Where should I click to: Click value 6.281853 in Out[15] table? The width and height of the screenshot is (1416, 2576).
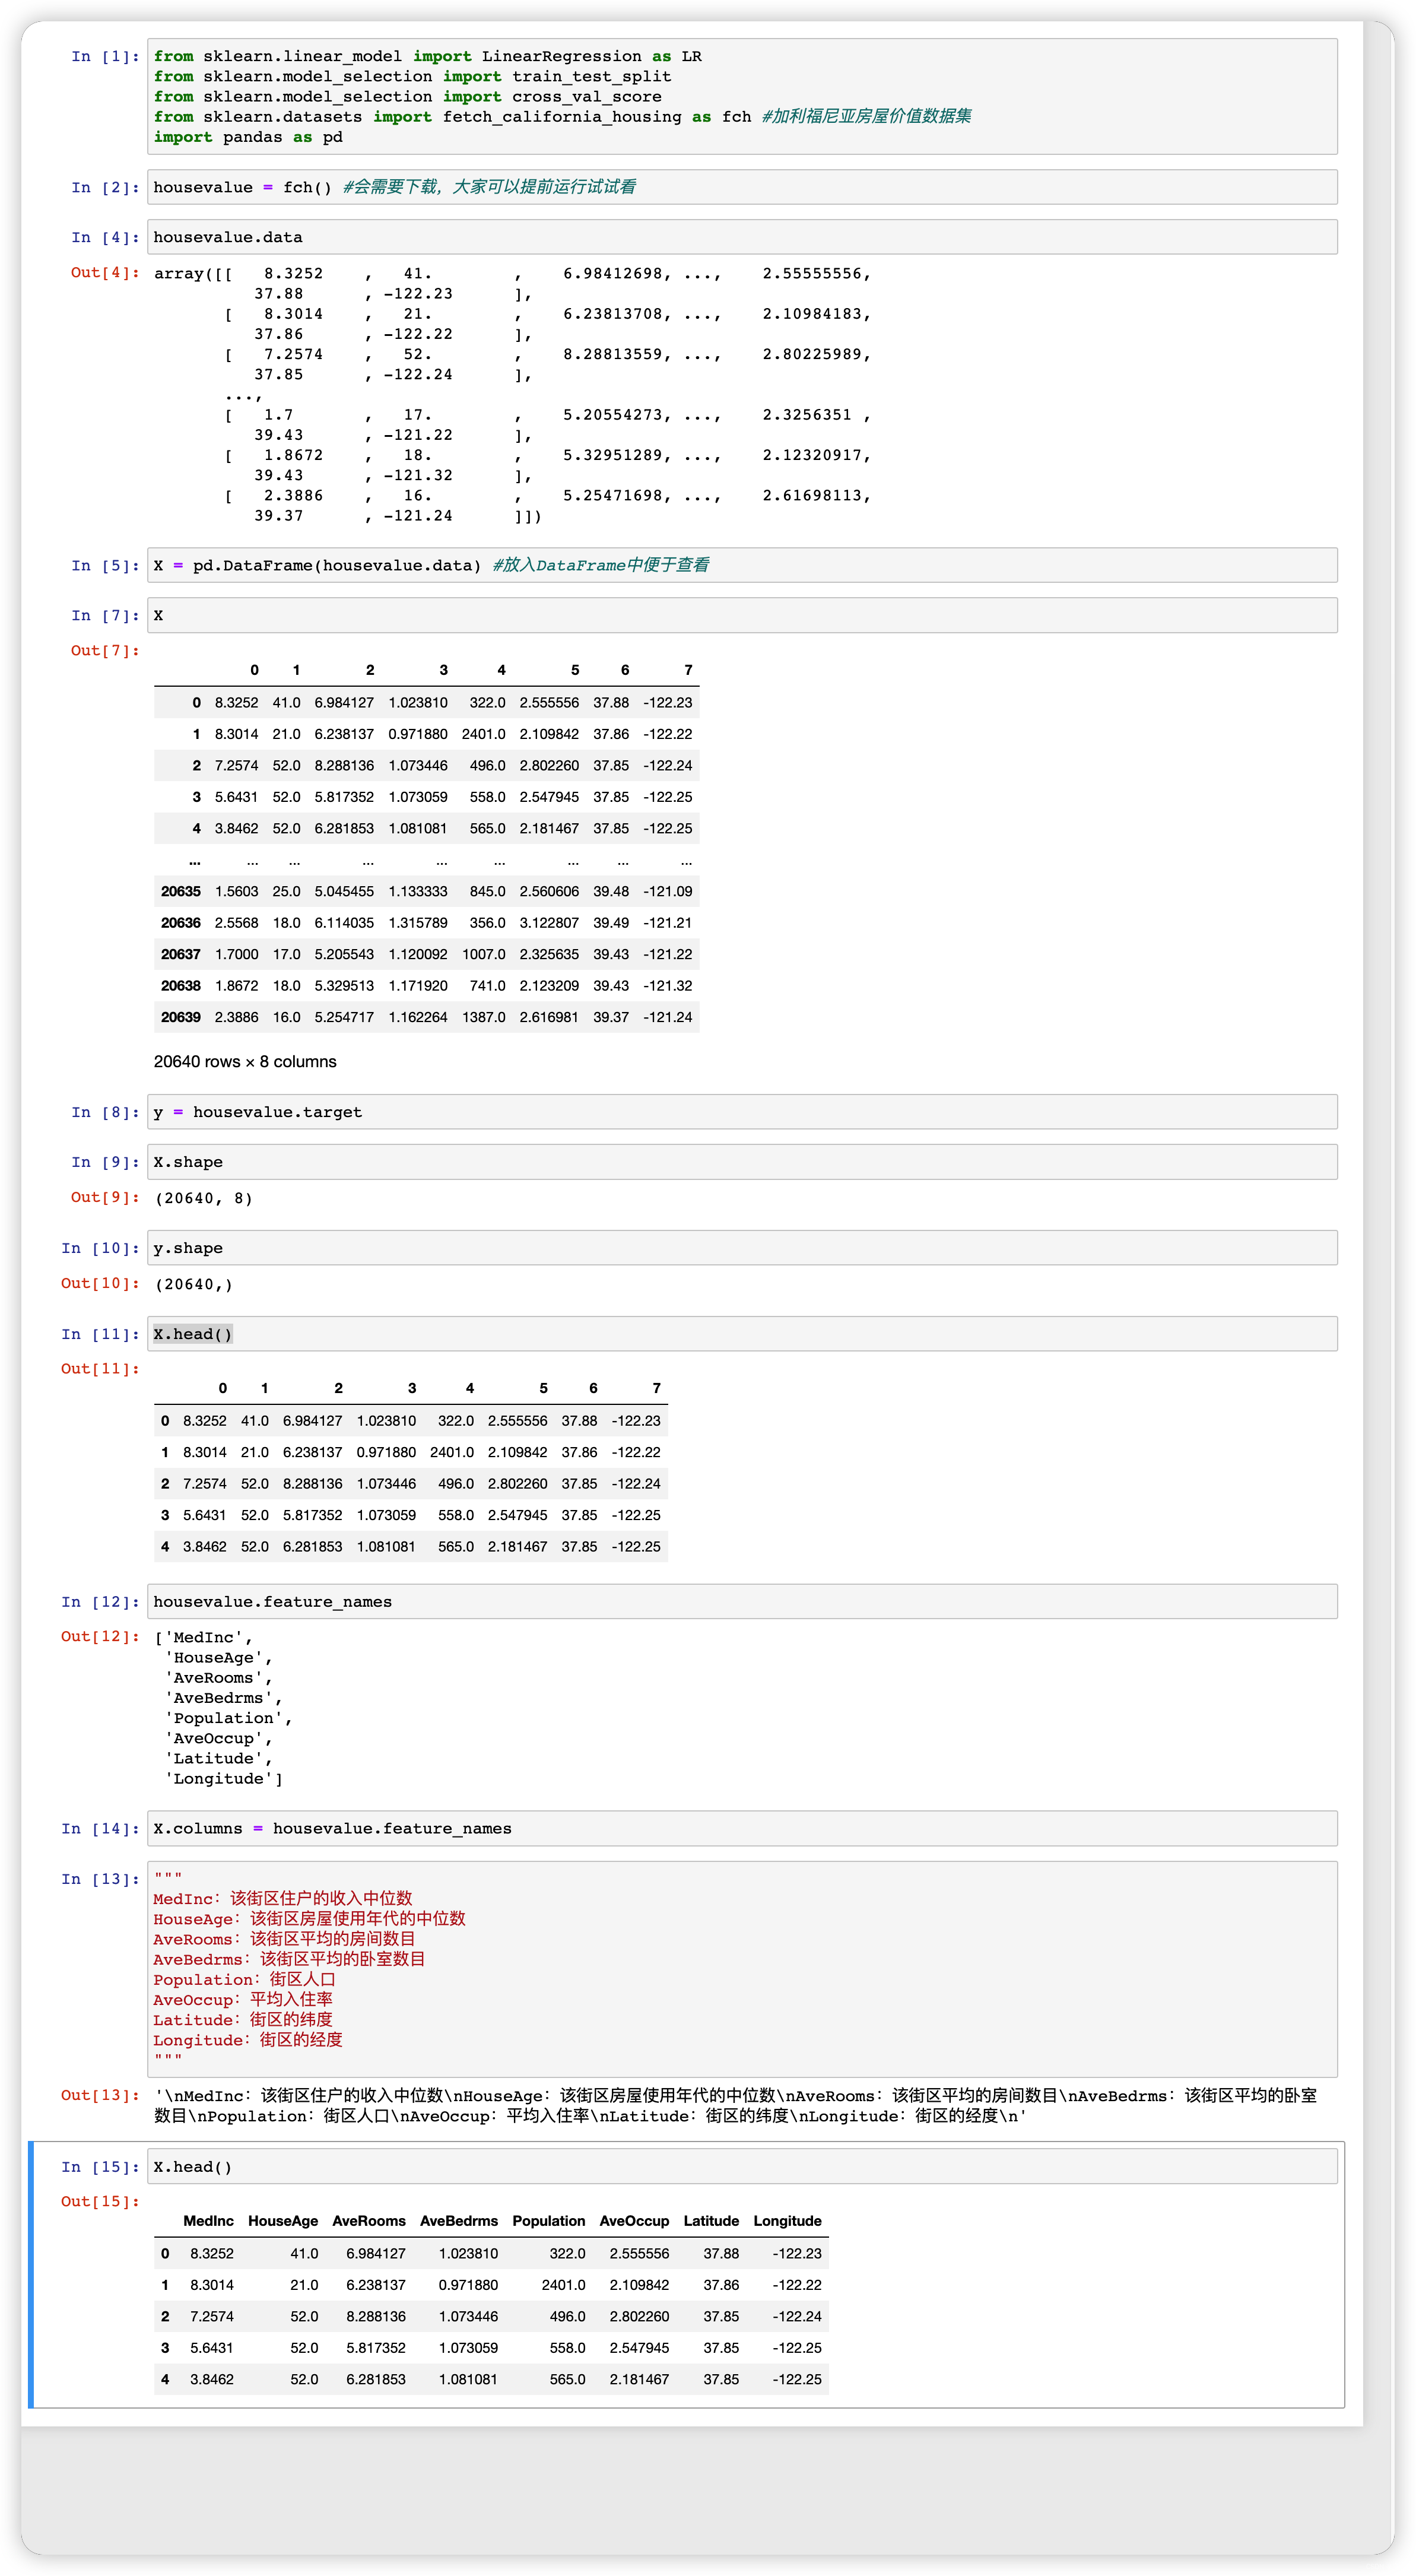click(376, 2379)
